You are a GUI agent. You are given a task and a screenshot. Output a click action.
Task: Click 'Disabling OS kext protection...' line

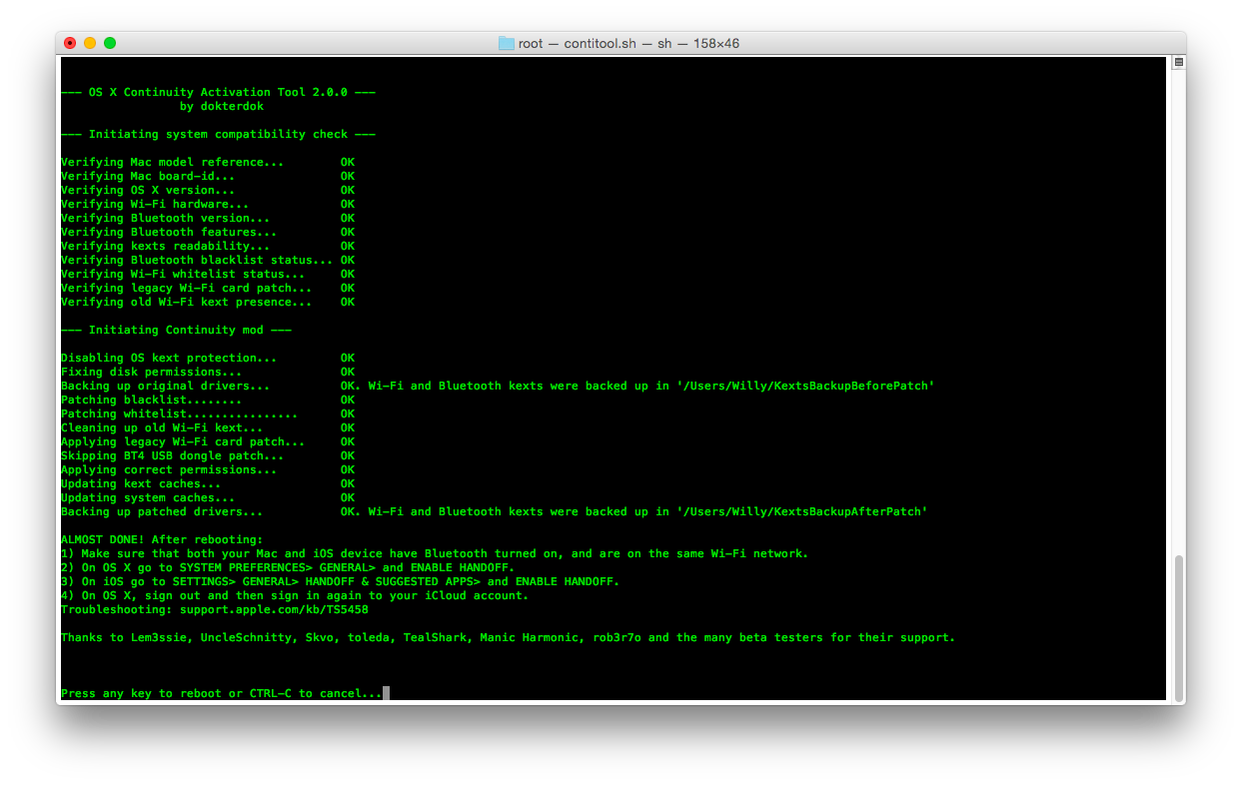tap(208, 358)
